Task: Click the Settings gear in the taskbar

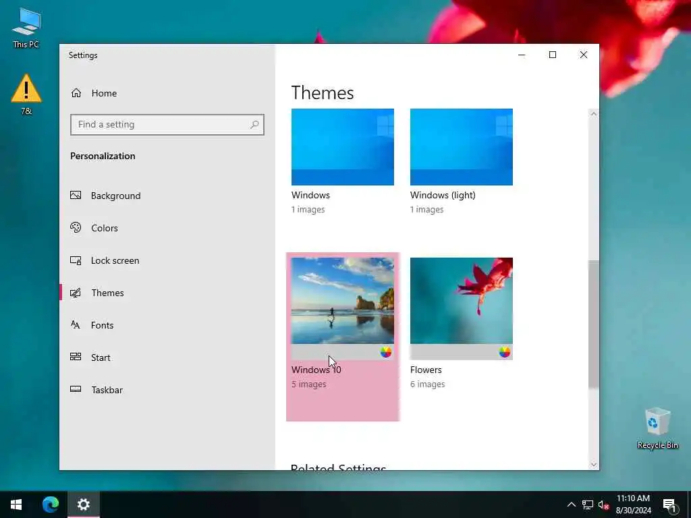Action: tap(83, 505)
